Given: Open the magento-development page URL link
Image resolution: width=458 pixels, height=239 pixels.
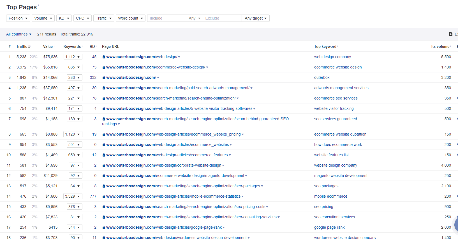Looking at the screenshot, I should [x=175, y=176].
